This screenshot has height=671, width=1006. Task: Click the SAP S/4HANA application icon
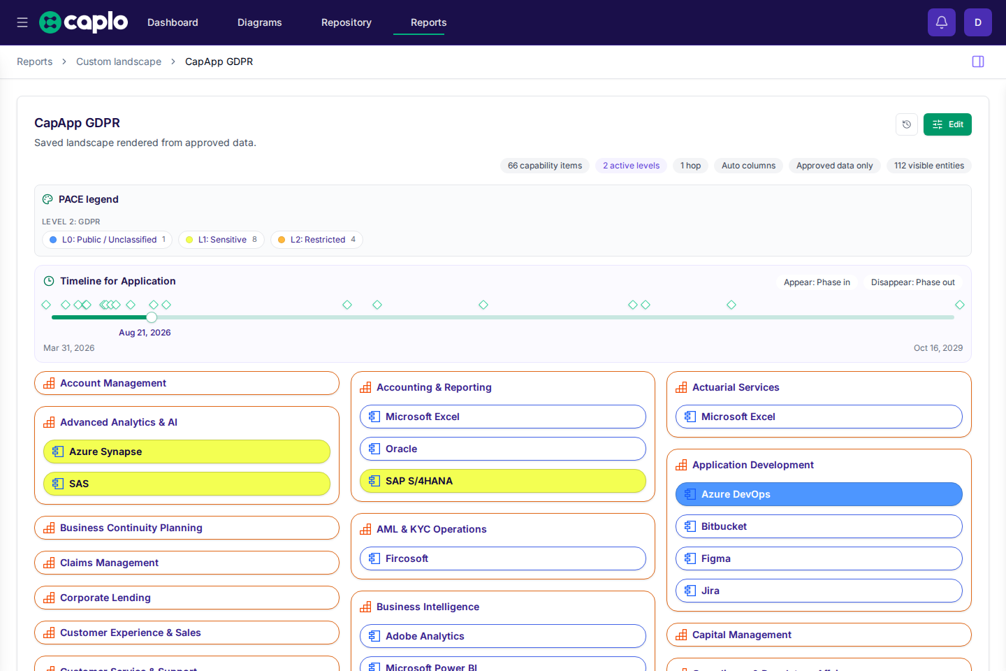(374, 481)
